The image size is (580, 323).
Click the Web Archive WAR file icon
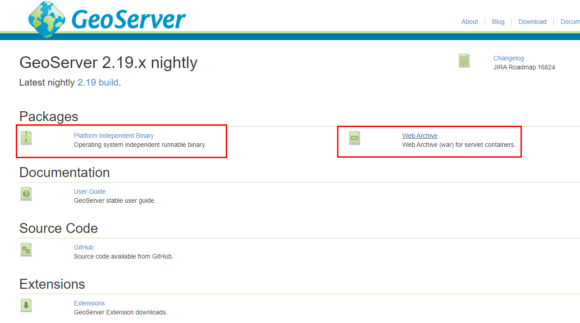point(355,138)
